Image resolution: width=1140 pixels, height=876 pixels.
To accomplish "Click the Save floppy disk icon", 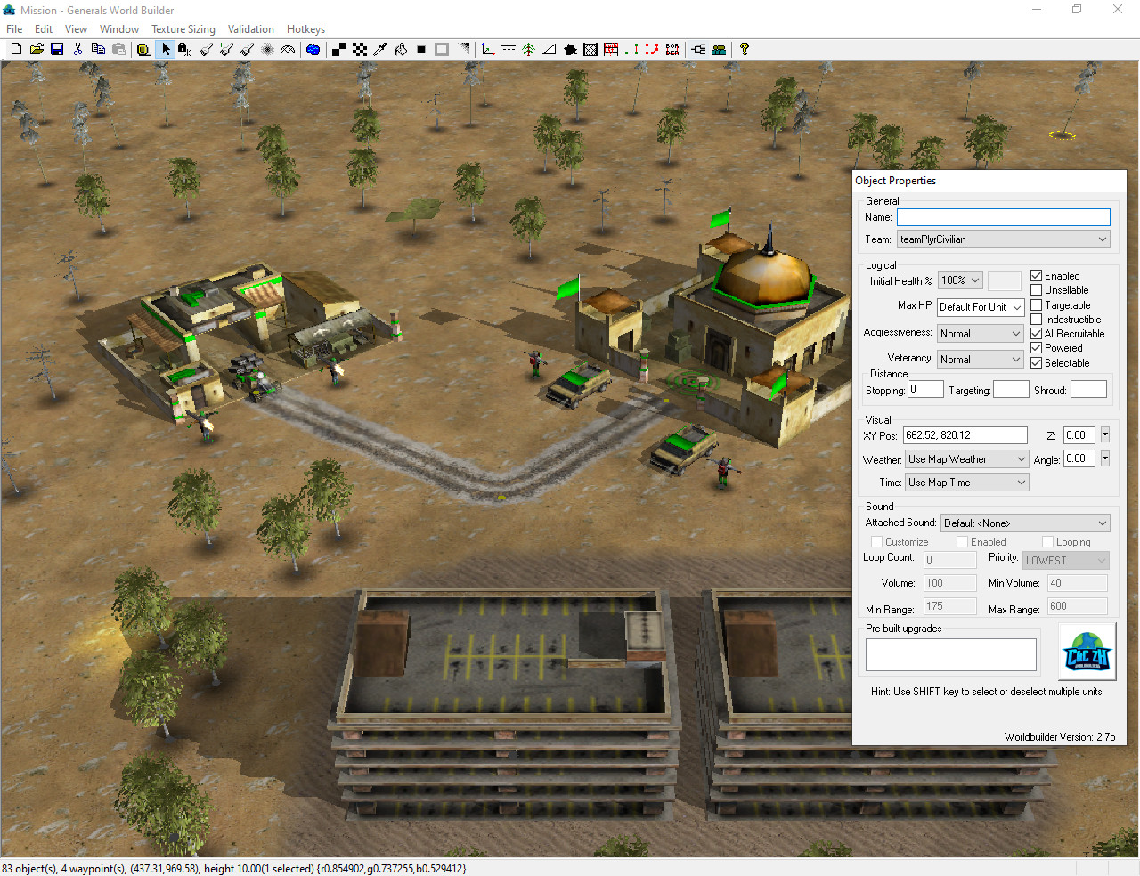I will tap(57, 50).
